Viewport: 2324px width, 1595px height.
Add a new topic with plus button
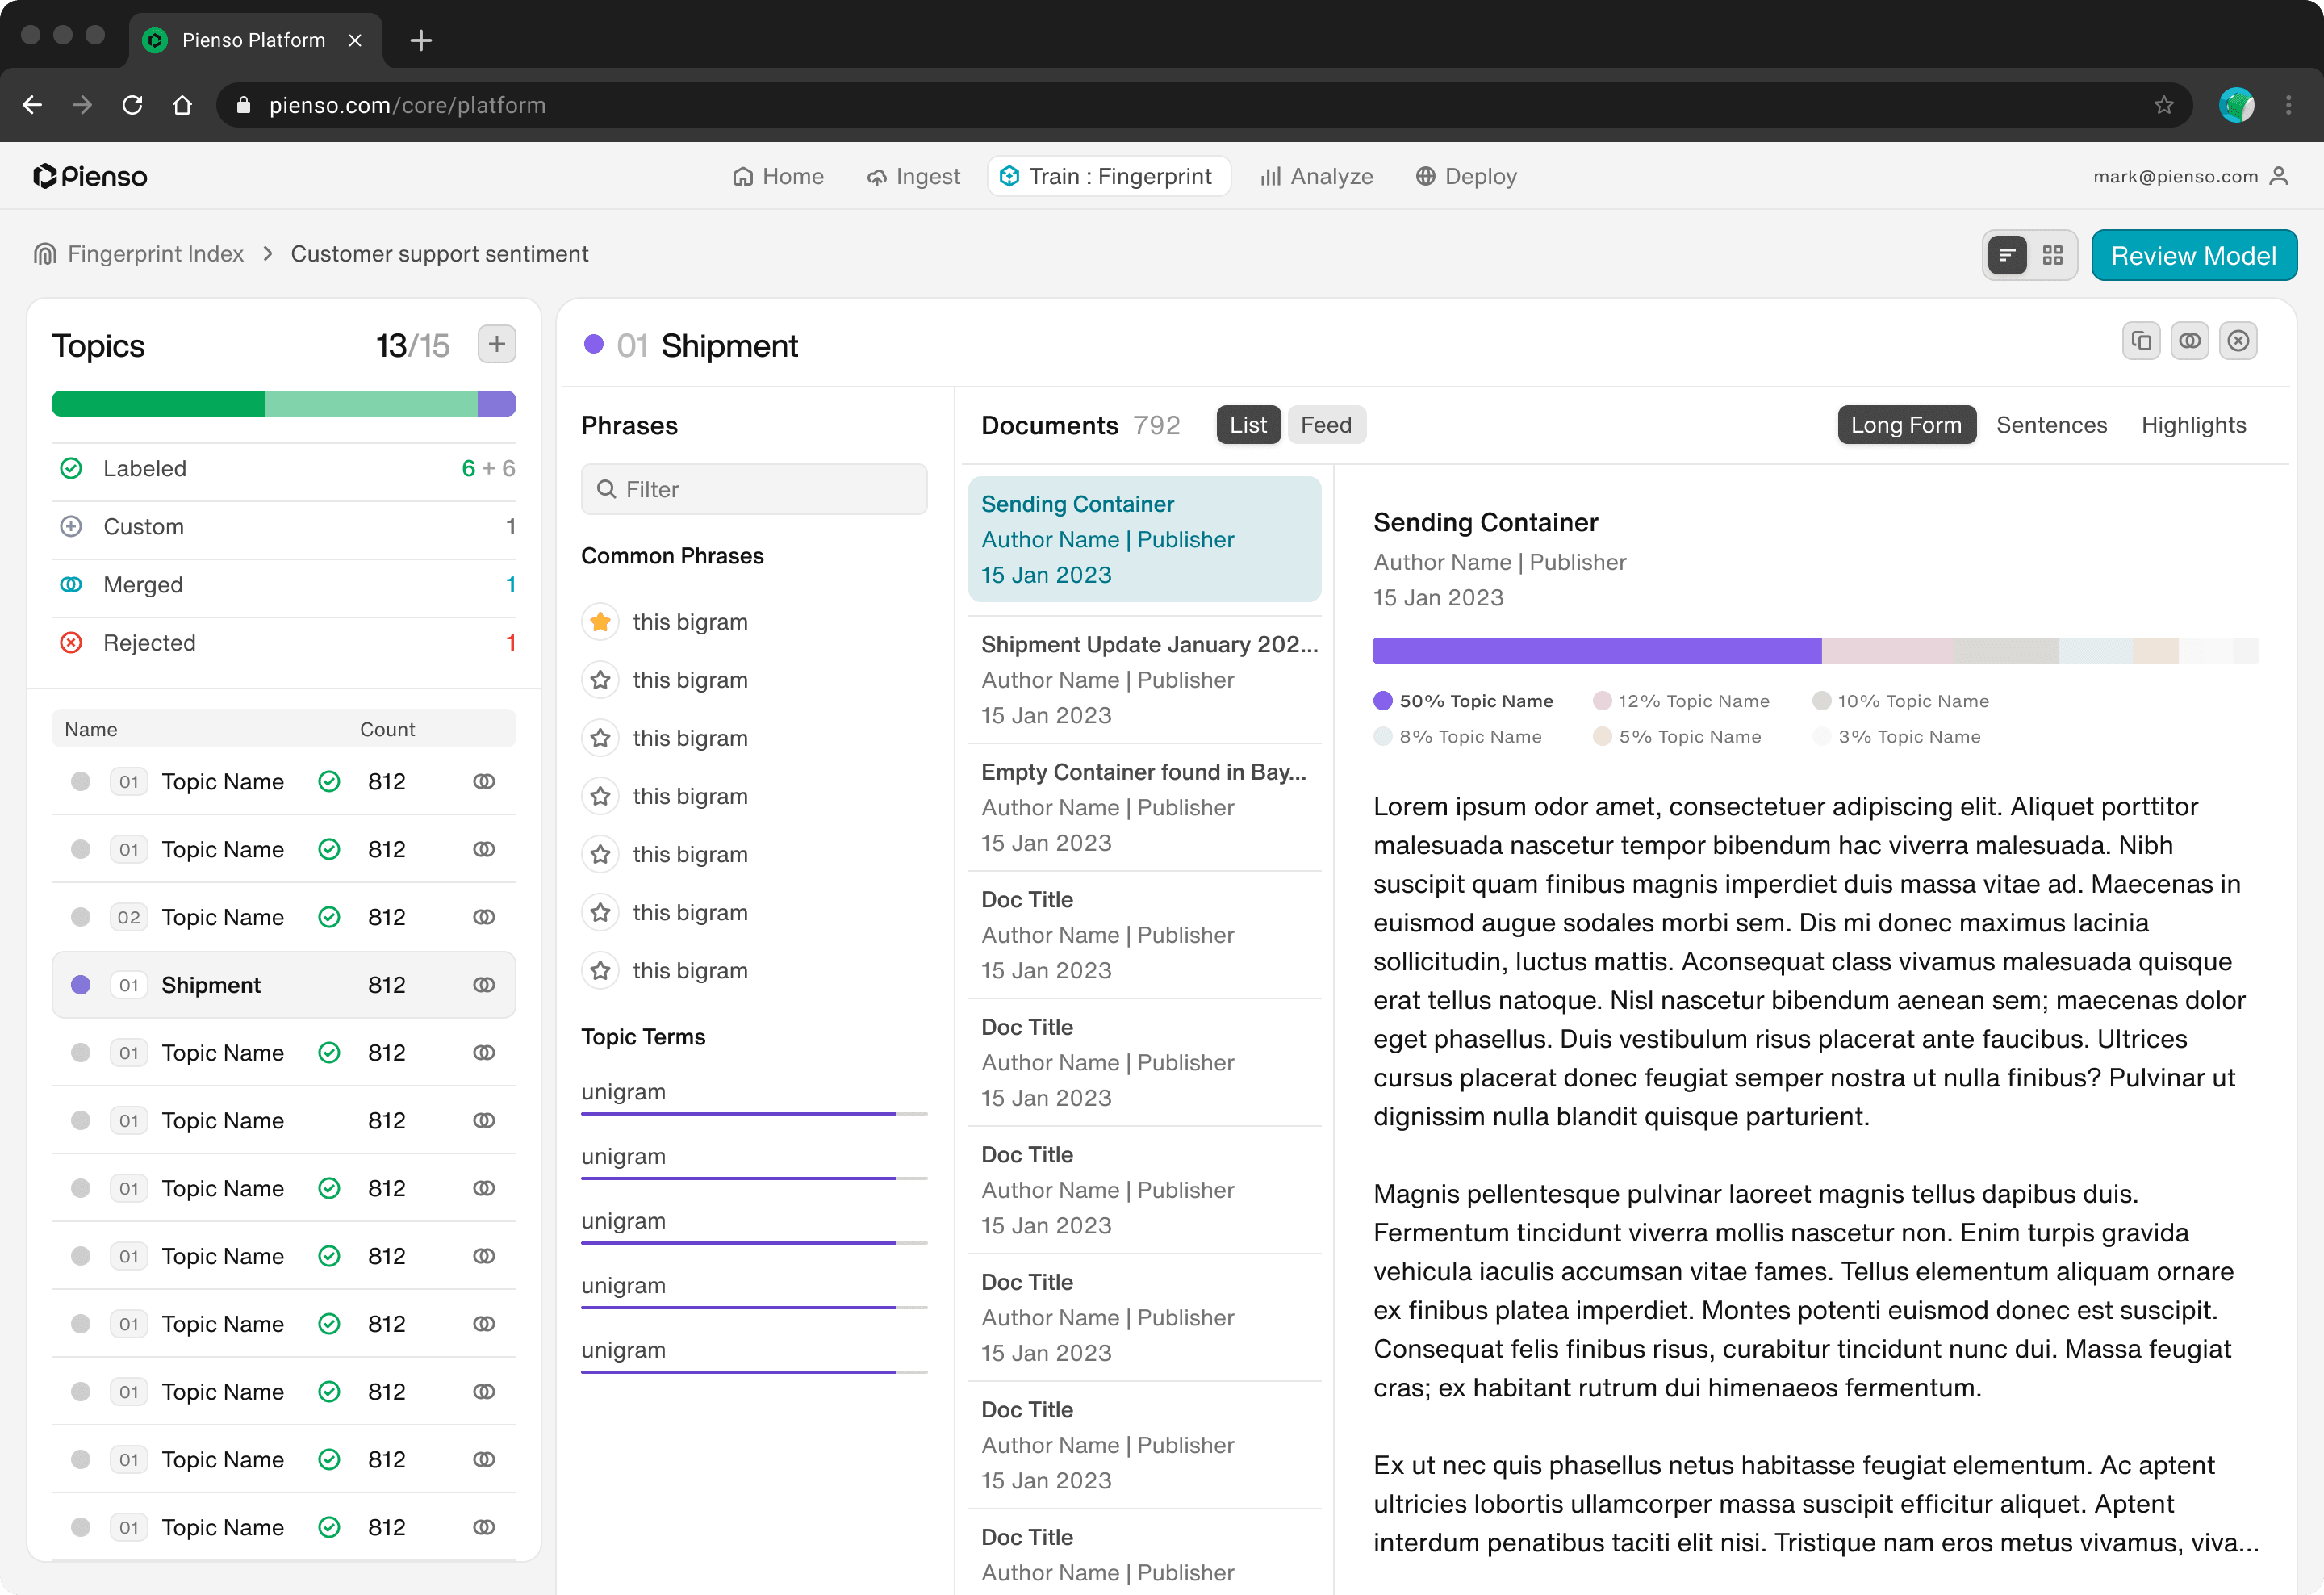click(x=496, y=345)
